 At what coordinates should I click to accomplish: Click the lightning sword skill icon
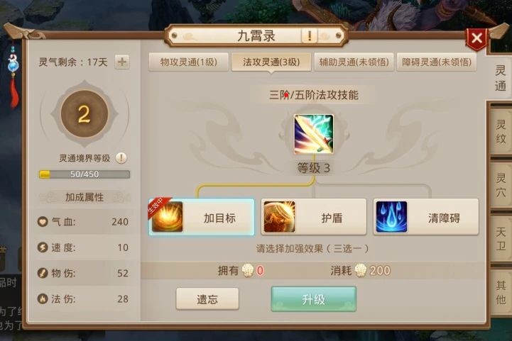tap(313, 134)
